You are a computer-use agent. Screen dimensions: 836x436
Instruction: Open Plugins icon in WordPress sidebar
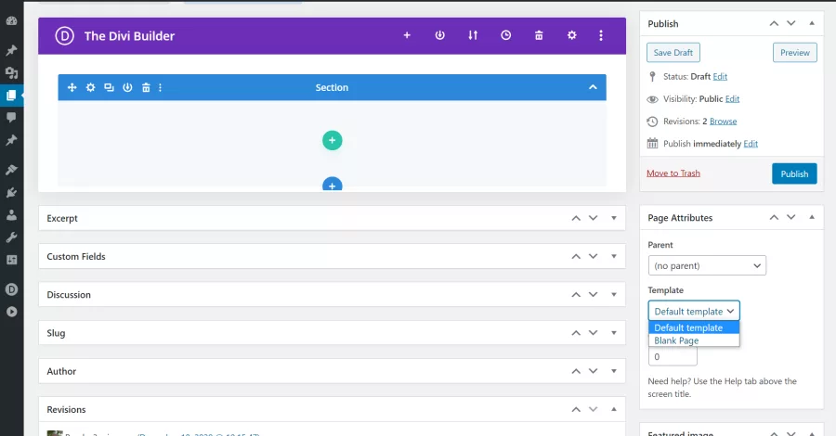[11, 192]
